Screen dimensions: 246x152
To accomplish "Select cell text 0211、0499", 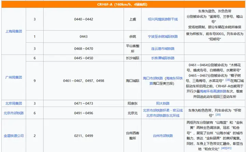I will tap(84, 136).
